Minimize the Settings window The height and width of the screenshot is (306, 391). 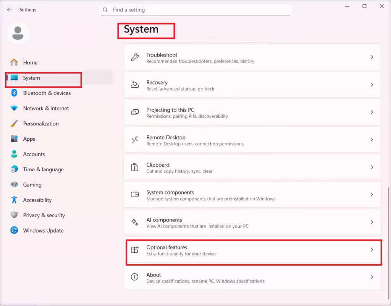[x=347, y=6]
